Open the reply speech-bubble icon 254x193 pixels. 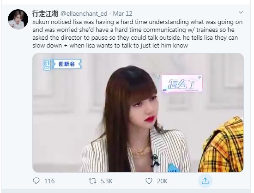point(36,181)
